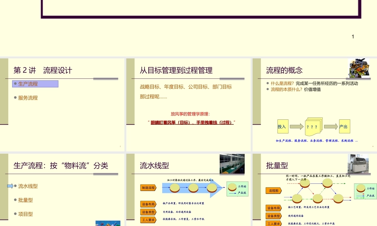Click the 工作站 legend box on 流水线型 slide
The height and width of the screenshot is (226, 377).
pyautogui.click(x=238, y=189)
